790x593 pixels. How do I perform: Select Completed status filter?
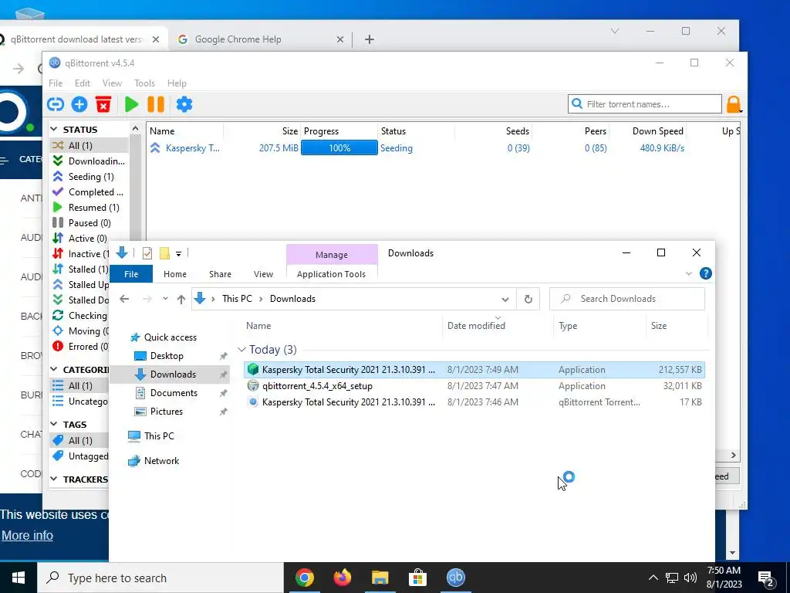point(89,192)
